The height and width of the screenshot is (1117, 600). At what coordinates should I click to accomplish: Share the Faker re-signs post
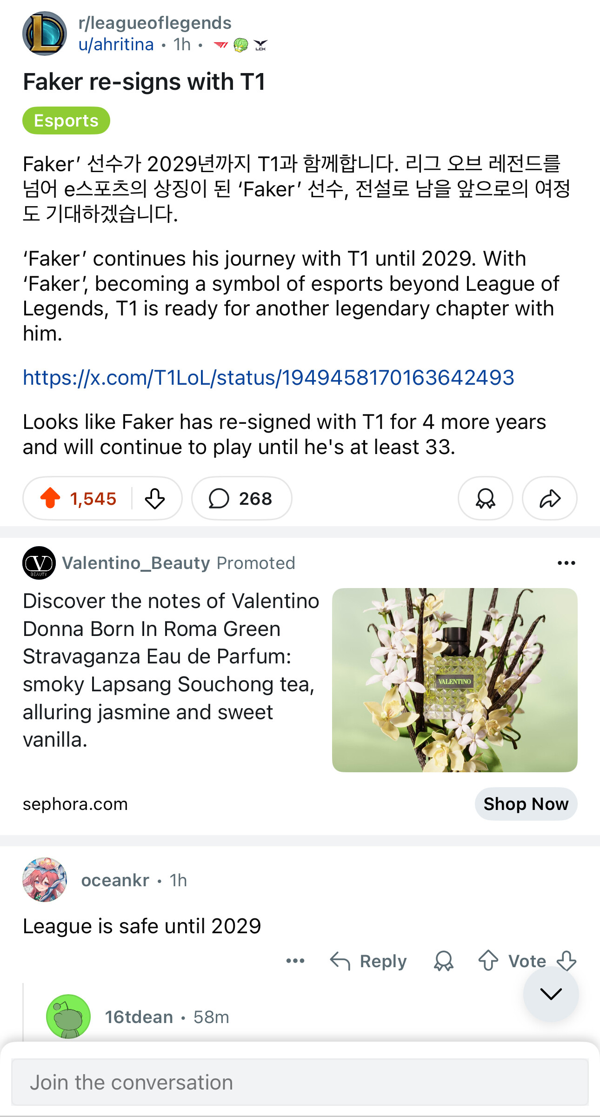(550, 498)
